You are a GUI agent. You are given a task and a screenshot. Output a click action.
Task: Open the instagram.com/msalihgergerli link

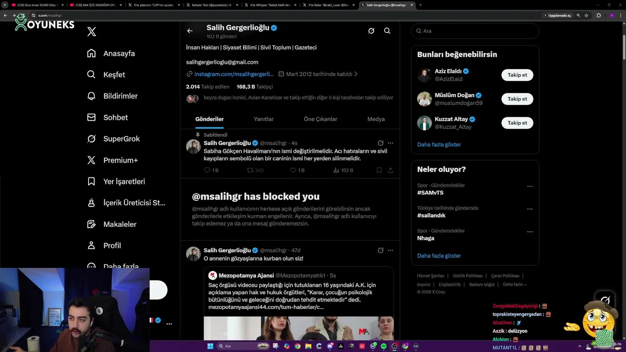tap(234, 74)
